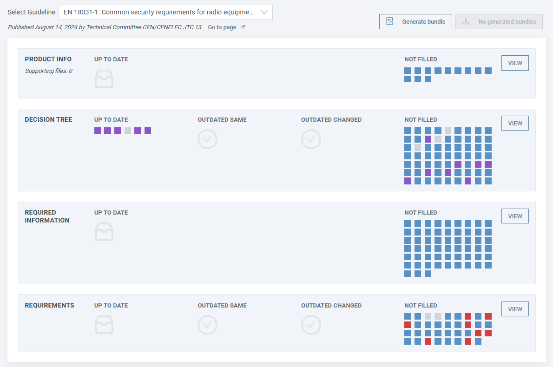
Task: Click the empty inbox icon in Product Info
Action: click(104, 79)
